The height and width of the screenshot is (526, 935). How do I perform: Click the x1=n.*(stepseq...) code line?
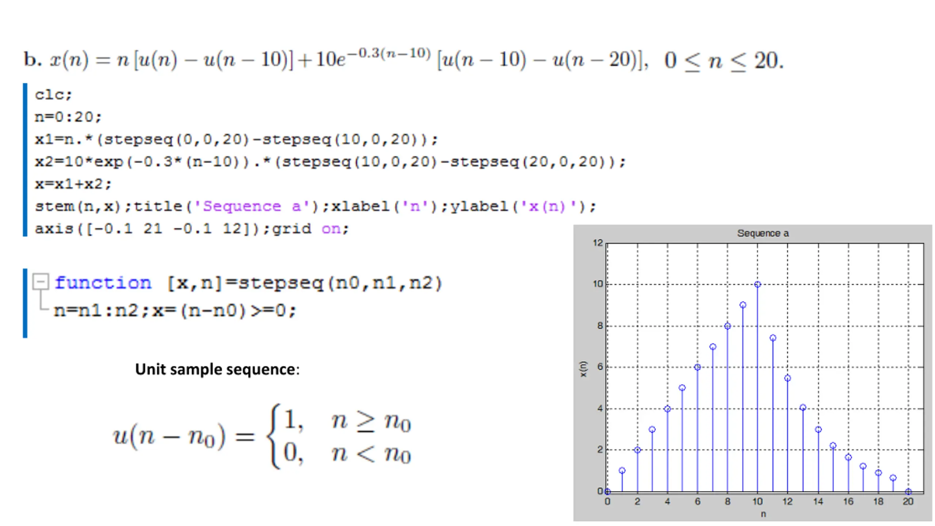(236, 140)
